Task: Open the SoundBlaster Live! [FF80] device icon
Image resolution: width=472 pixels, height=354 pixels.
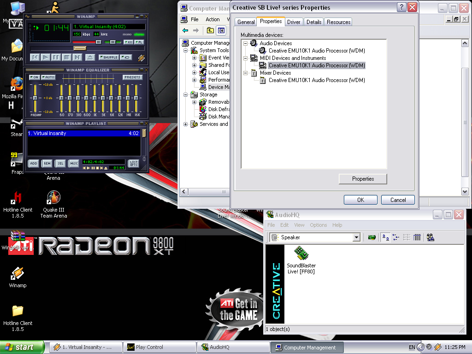Action: pos(301,254)
